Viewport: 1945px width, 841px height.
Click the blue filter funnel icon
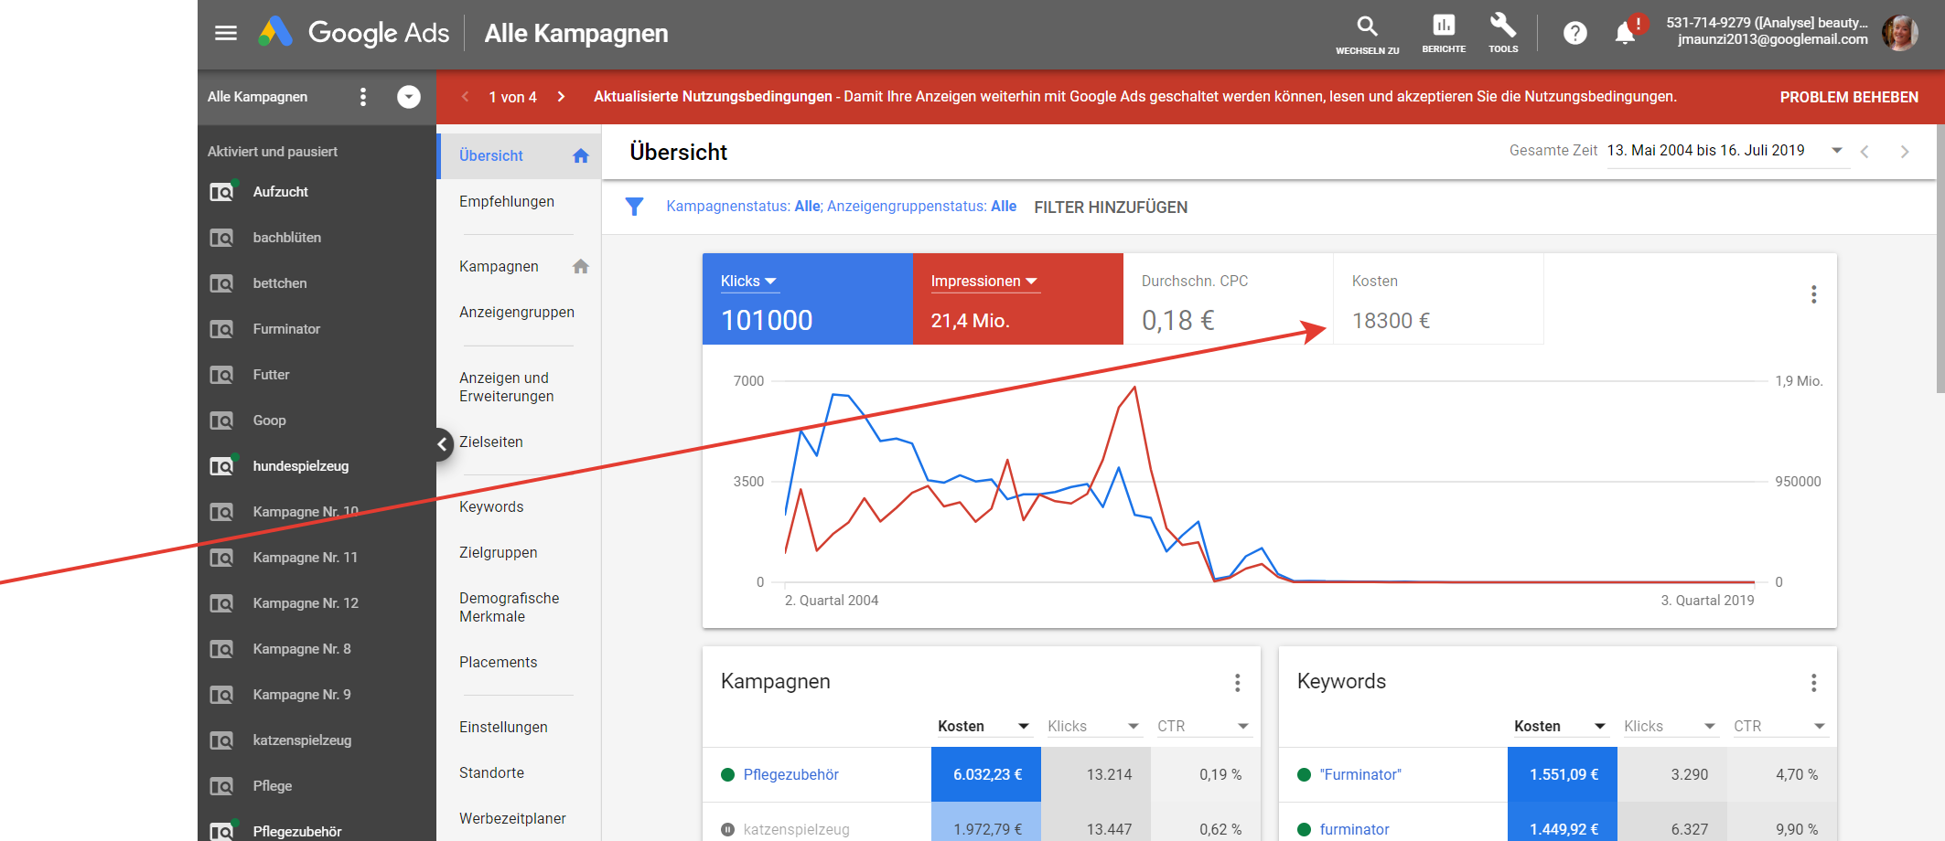point(634,207)
